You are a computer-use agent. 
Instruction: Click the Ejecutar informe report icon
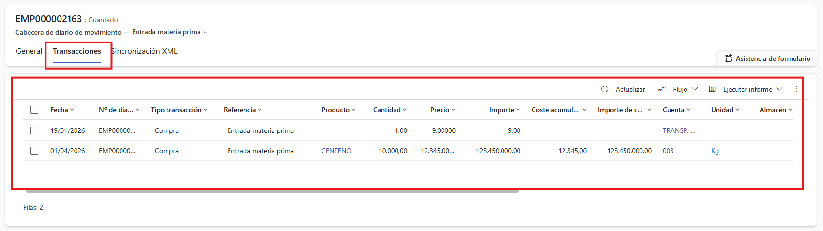pos(712,89)
